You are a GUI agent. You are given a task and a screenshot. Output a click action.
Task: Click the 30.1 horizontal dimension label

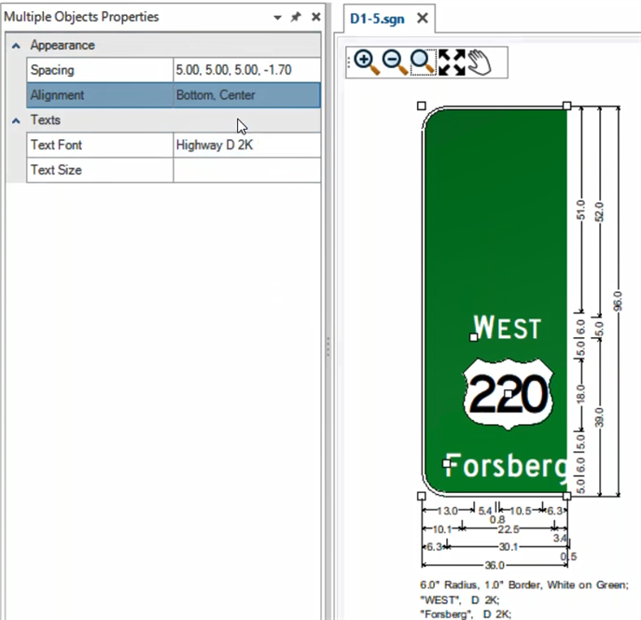(x=509, y=547)
